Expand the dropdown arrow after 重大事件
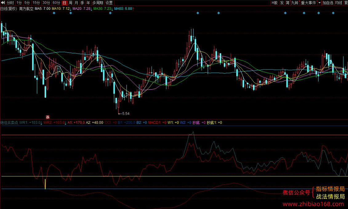The image size is (348, 209). tap(319, 3)
